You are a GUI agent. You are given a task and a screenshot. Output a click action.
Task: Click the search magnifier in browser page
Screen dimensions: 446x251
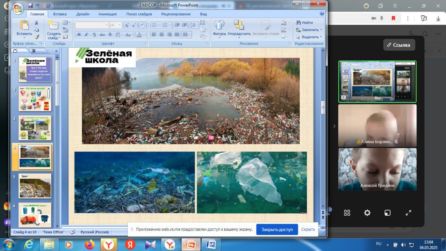coord(425,34)
